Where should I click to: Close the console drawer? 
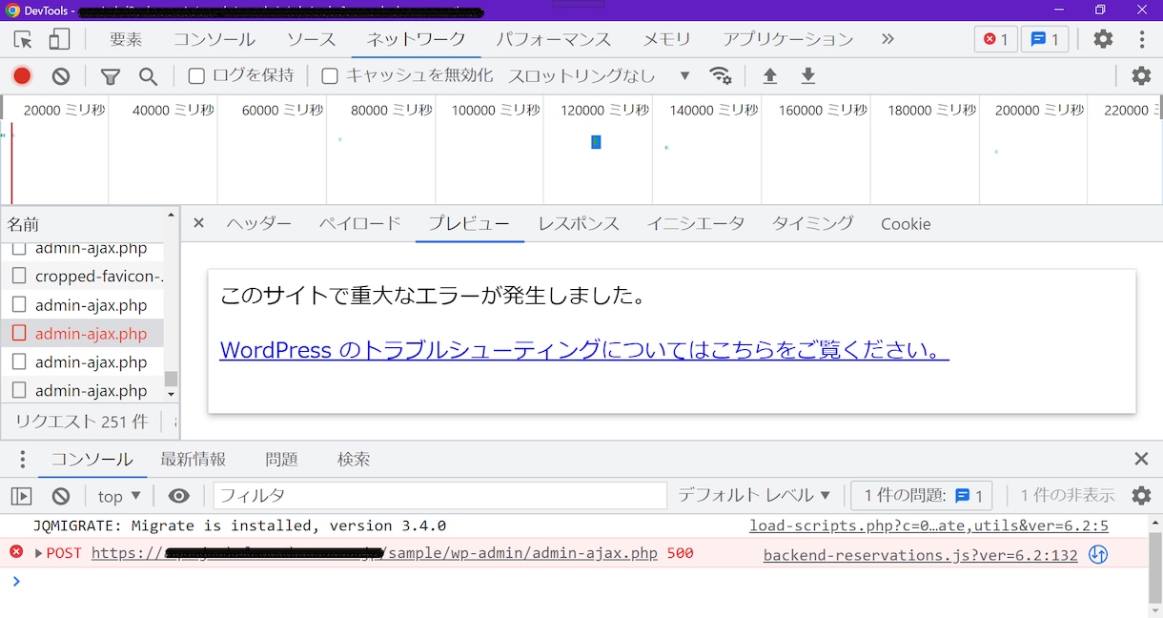point(1141,459)
